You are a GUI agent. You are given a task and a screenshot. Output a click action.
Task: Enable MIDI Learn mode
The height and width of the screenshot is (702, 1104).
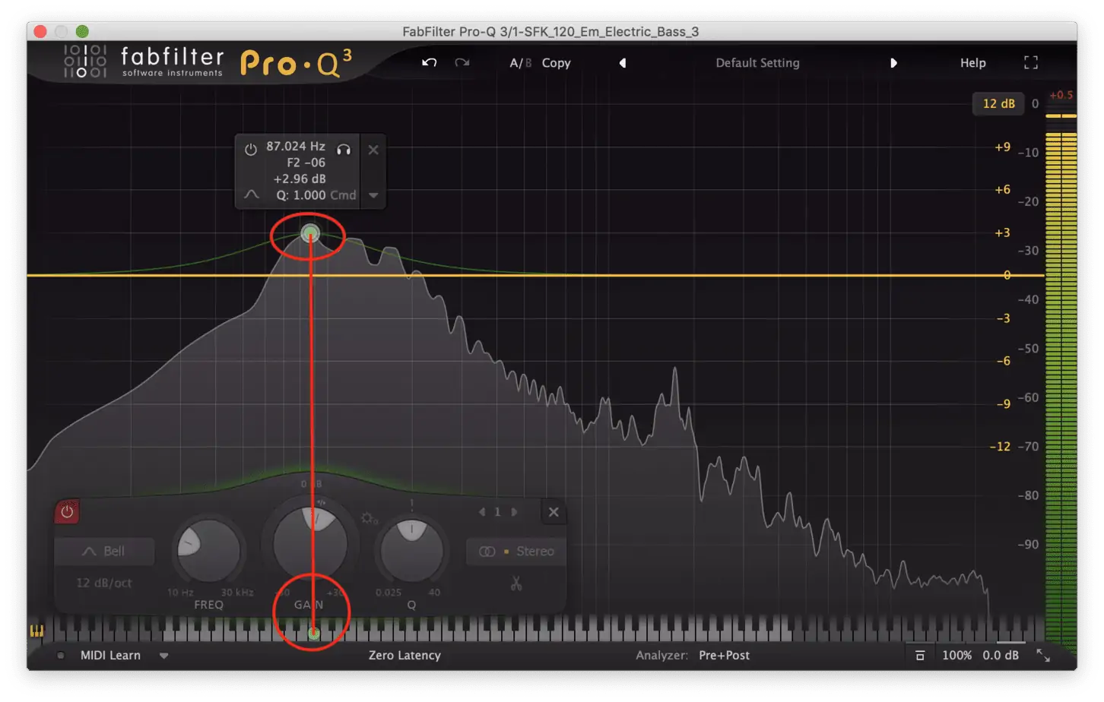(x=110, y=655)
